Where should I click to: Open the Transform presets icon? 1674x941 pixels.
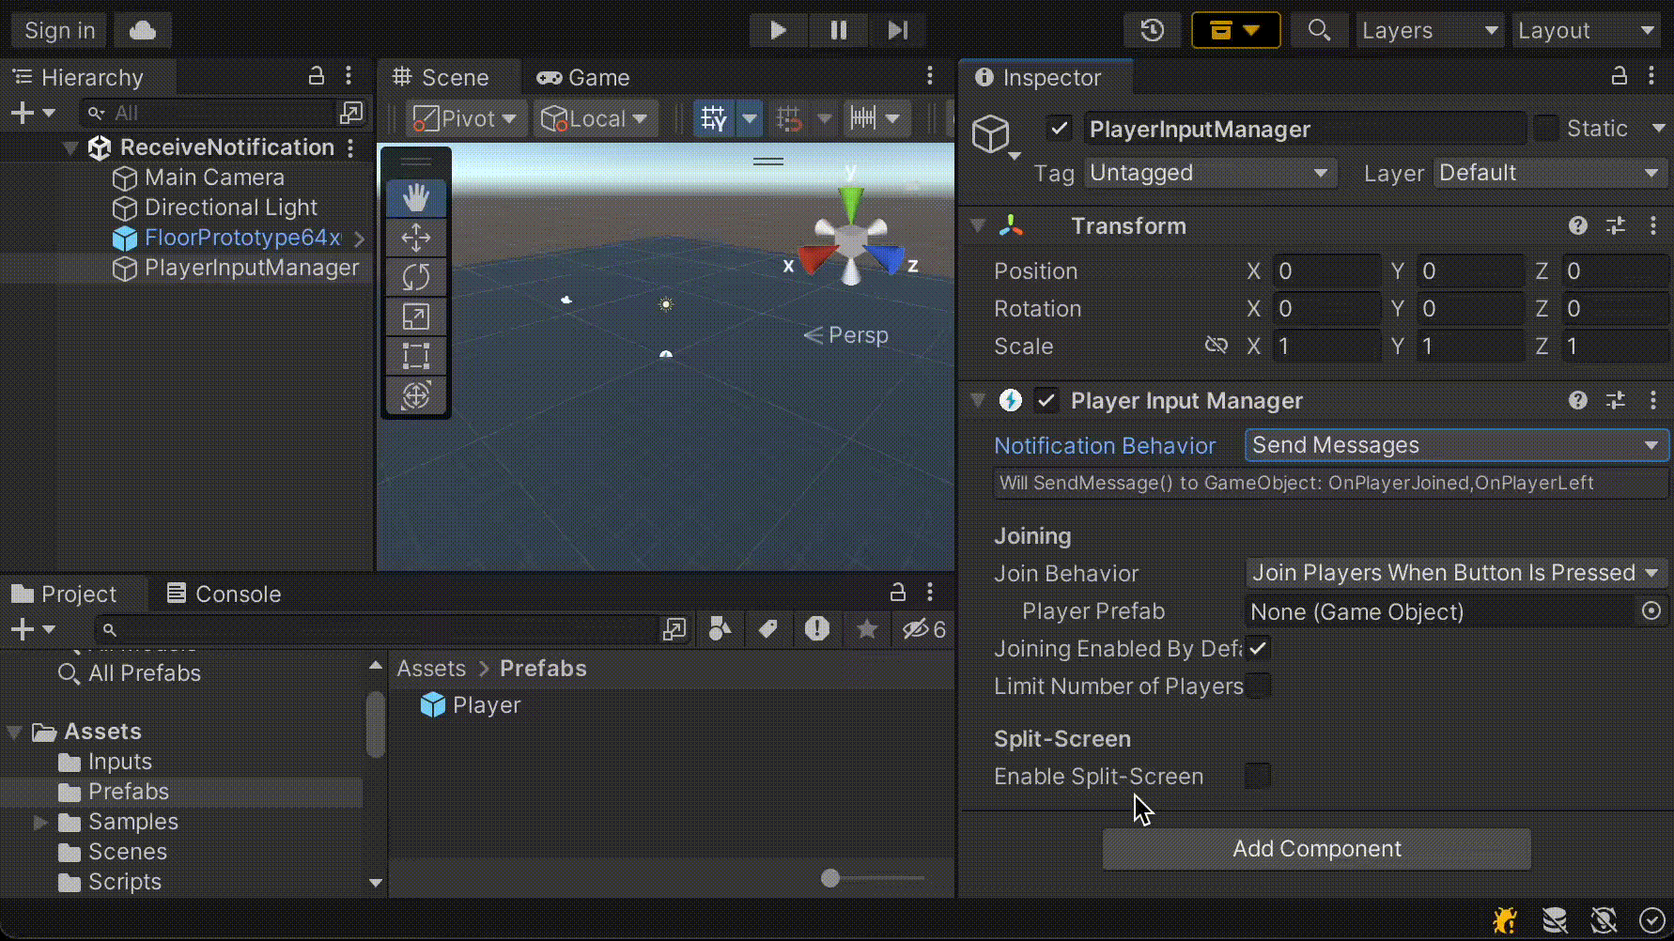[x=1616, y=225]
